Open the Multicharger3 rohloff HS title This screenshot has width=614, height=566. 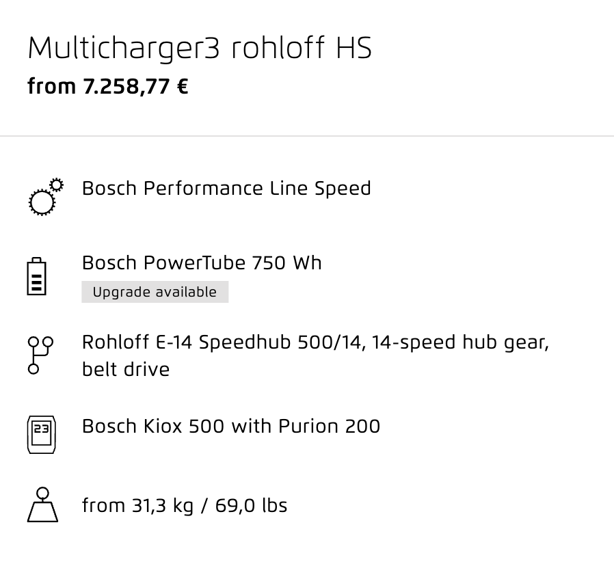200,48
